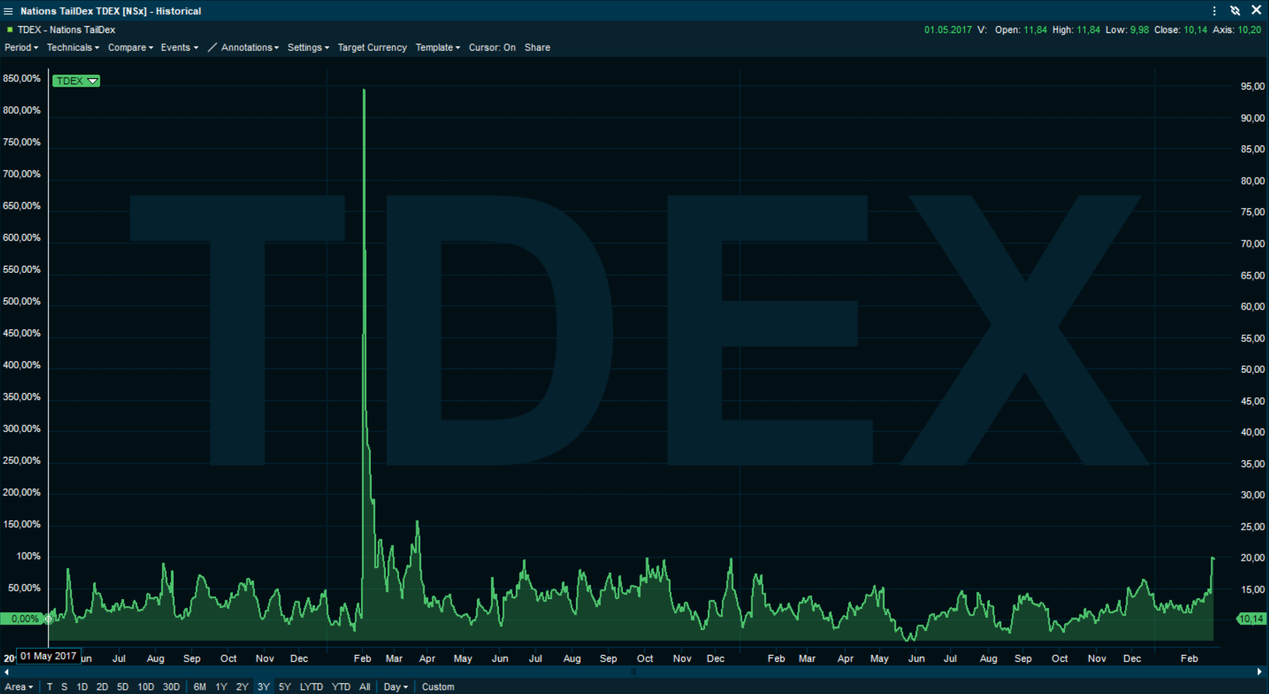Select the 30D time range
The height and width of the screenshot is (694, 1269).
click(171, 687)
